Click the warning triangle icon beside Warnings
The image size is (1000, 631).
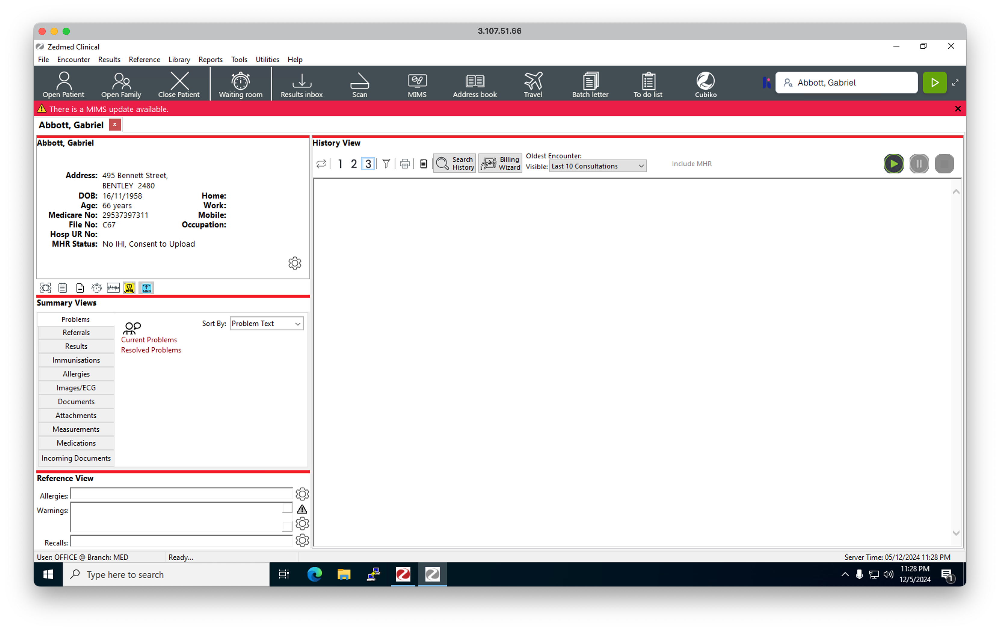coord(302,509)
